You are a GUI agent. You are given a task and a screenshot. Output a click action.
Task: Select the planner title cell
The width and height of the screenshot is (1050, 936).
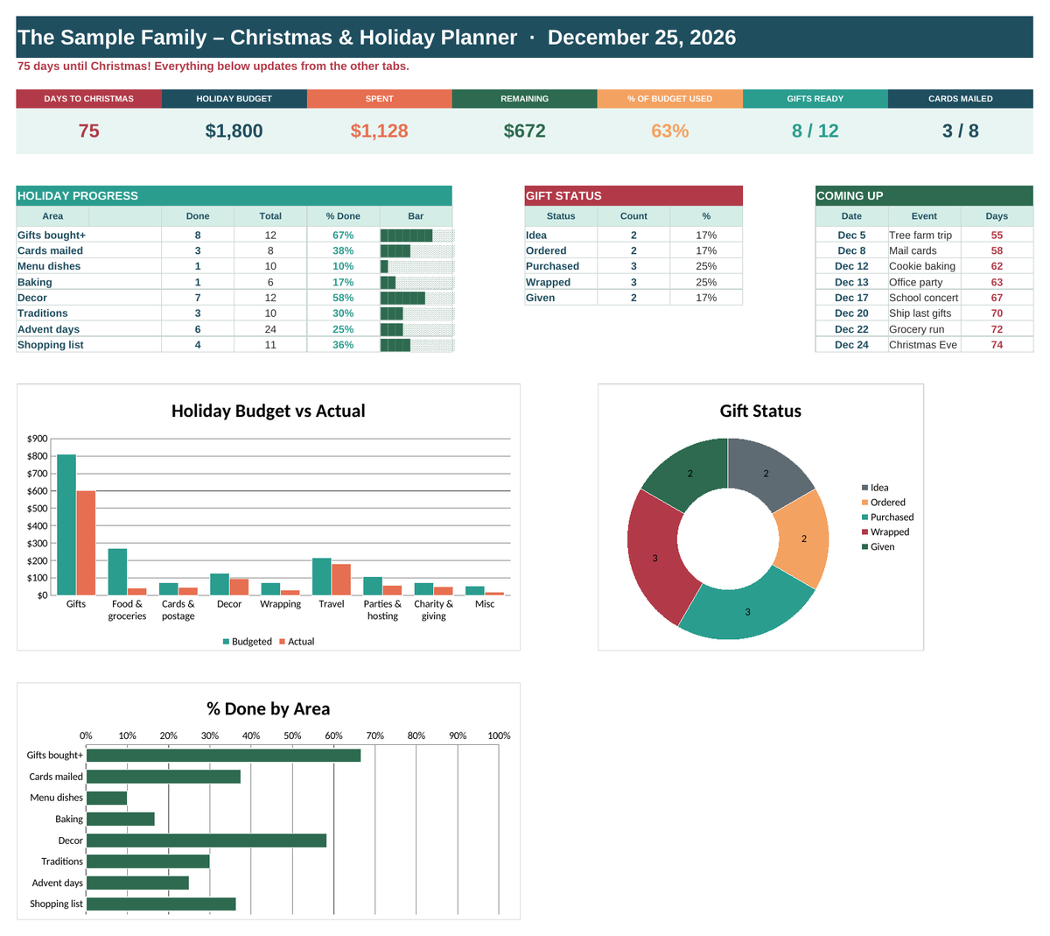pyautogui.click(x=524, y=38)
